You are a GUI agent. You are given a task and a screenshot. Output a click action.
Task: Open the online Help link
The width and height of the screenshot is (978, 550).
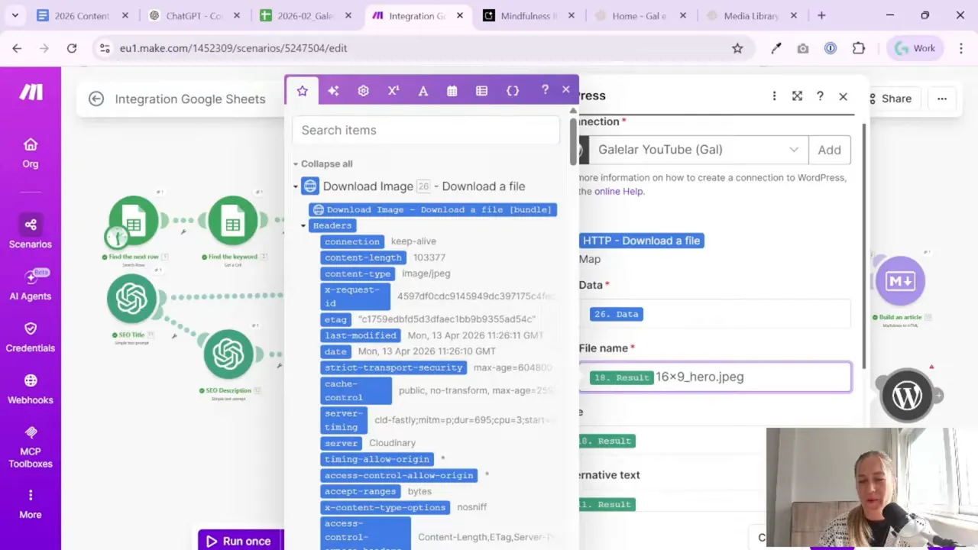619,191
